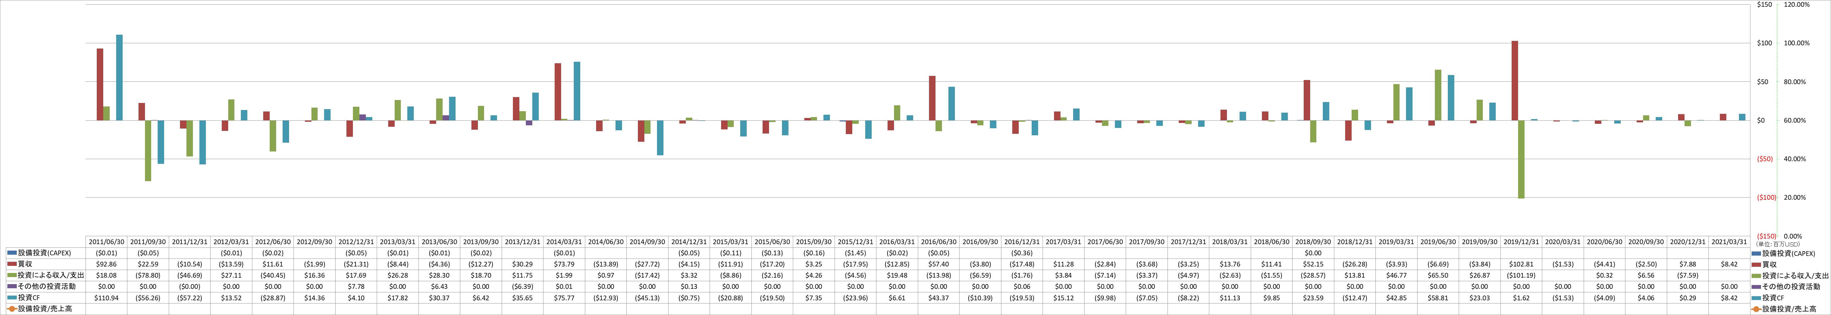This screenshot has height=315, width=1831.
Task: Click the long green negative bar for 2019/12/31
Action: pyautogui.click(x=1521, y=159)
